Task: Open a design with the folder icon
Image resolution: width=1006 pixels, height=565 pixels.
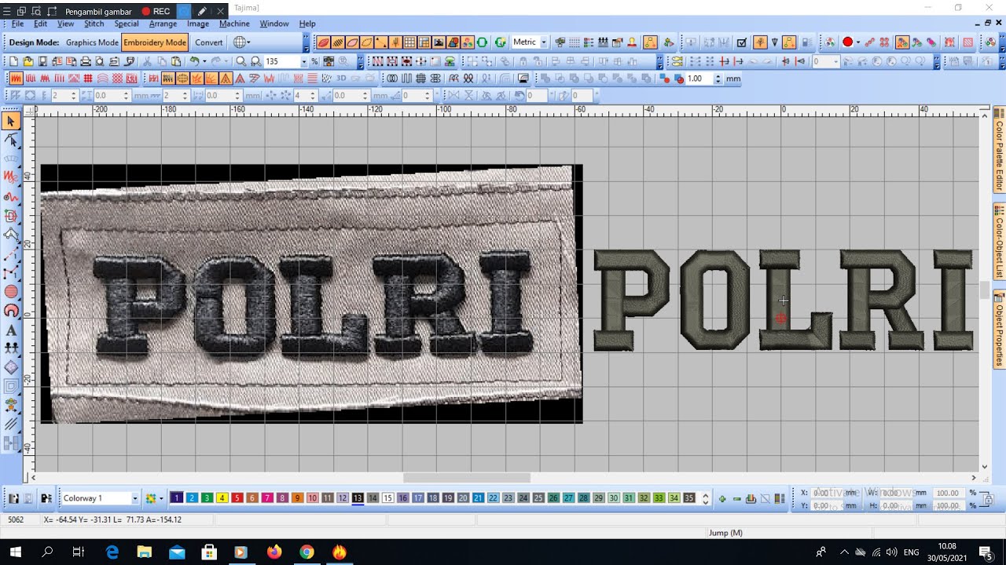Action: click(28, 60)
